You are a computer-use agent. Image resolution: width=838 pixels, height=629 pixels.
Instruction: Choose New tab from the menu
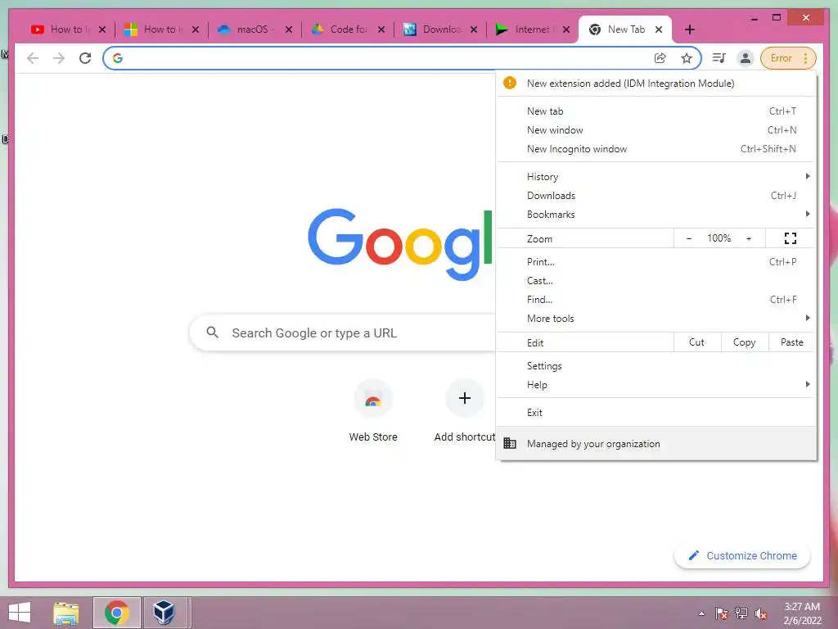coord(656,111)
